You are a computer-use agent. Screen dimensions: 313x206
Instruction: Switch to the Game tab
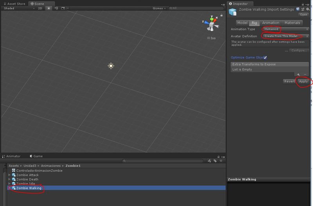[x=36, y=156]
